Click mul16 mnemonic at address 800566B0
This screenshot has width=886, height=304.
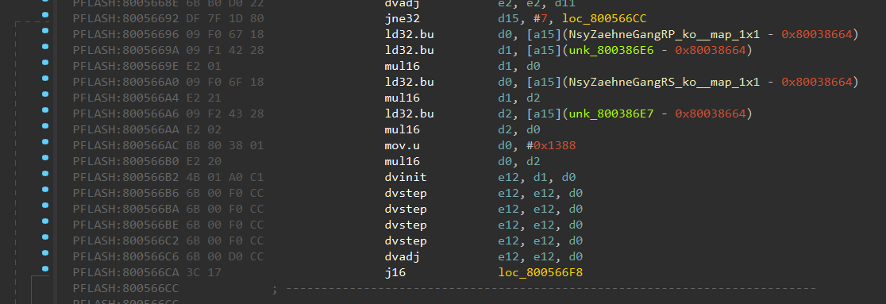coord(402,161)
